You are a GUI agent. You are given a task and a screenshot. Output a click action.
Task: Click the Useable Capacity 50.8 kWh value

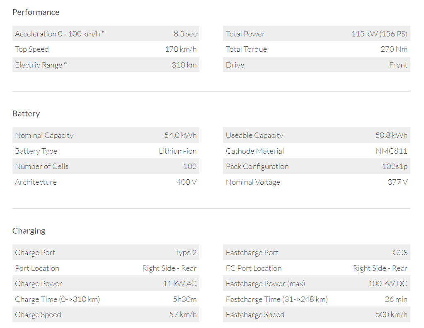391,135
